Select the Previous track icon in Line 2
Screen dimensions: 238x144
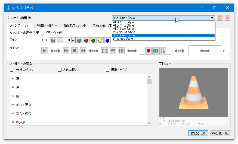66,51
